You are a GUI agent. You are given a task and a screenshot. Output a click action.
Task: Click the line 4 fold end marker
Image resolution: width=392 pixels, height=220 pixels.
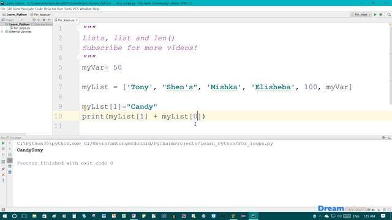pyautogui.click(x=78, y=57)
